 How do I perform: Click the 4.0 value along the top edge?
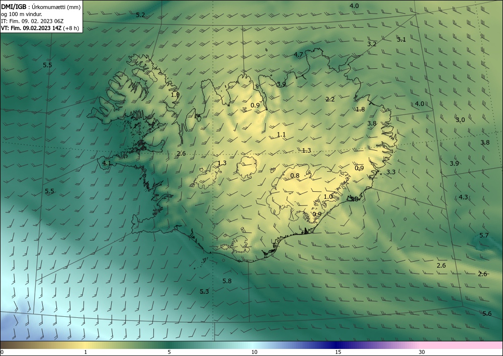[354, 6]
